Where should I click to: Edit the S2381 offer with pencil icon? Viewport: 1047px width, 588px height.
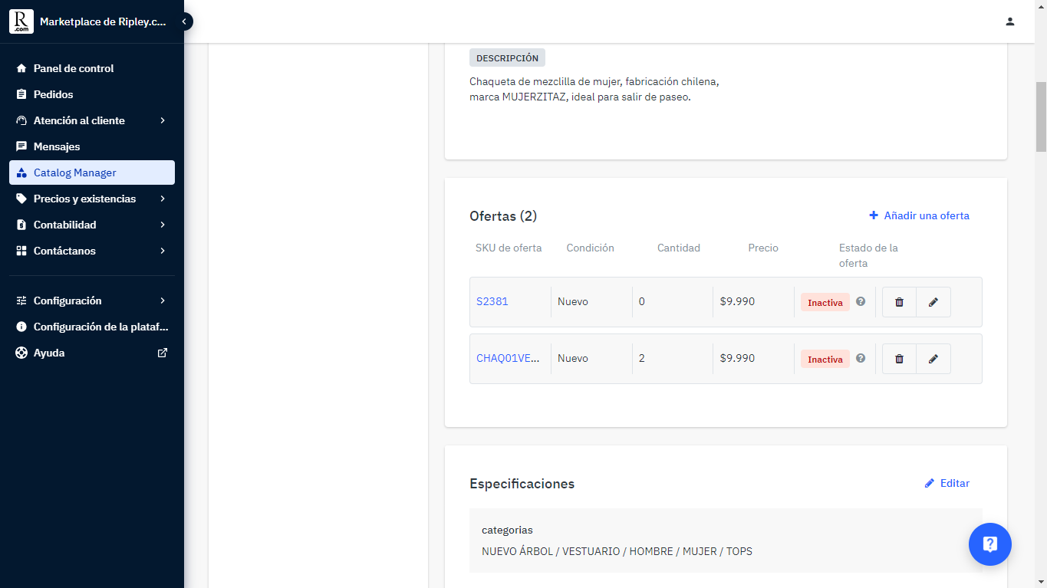pyautogui.click(x=933, y=302)
